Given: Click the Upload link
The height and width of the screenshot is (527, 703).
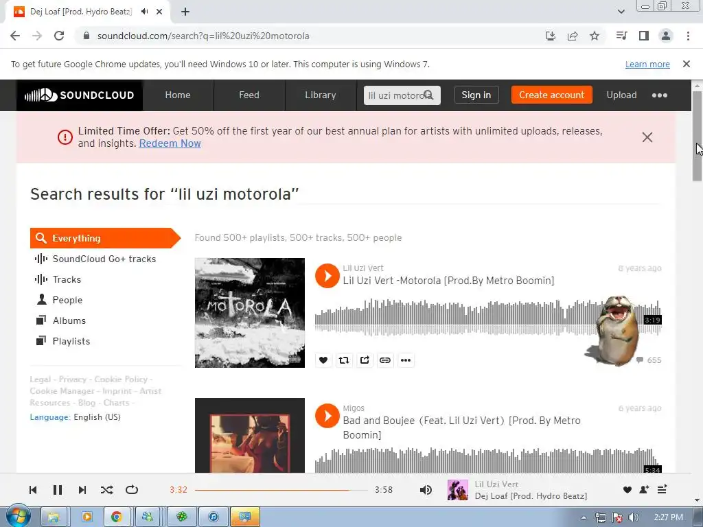Looking at the screenshot, I should 621,95.
